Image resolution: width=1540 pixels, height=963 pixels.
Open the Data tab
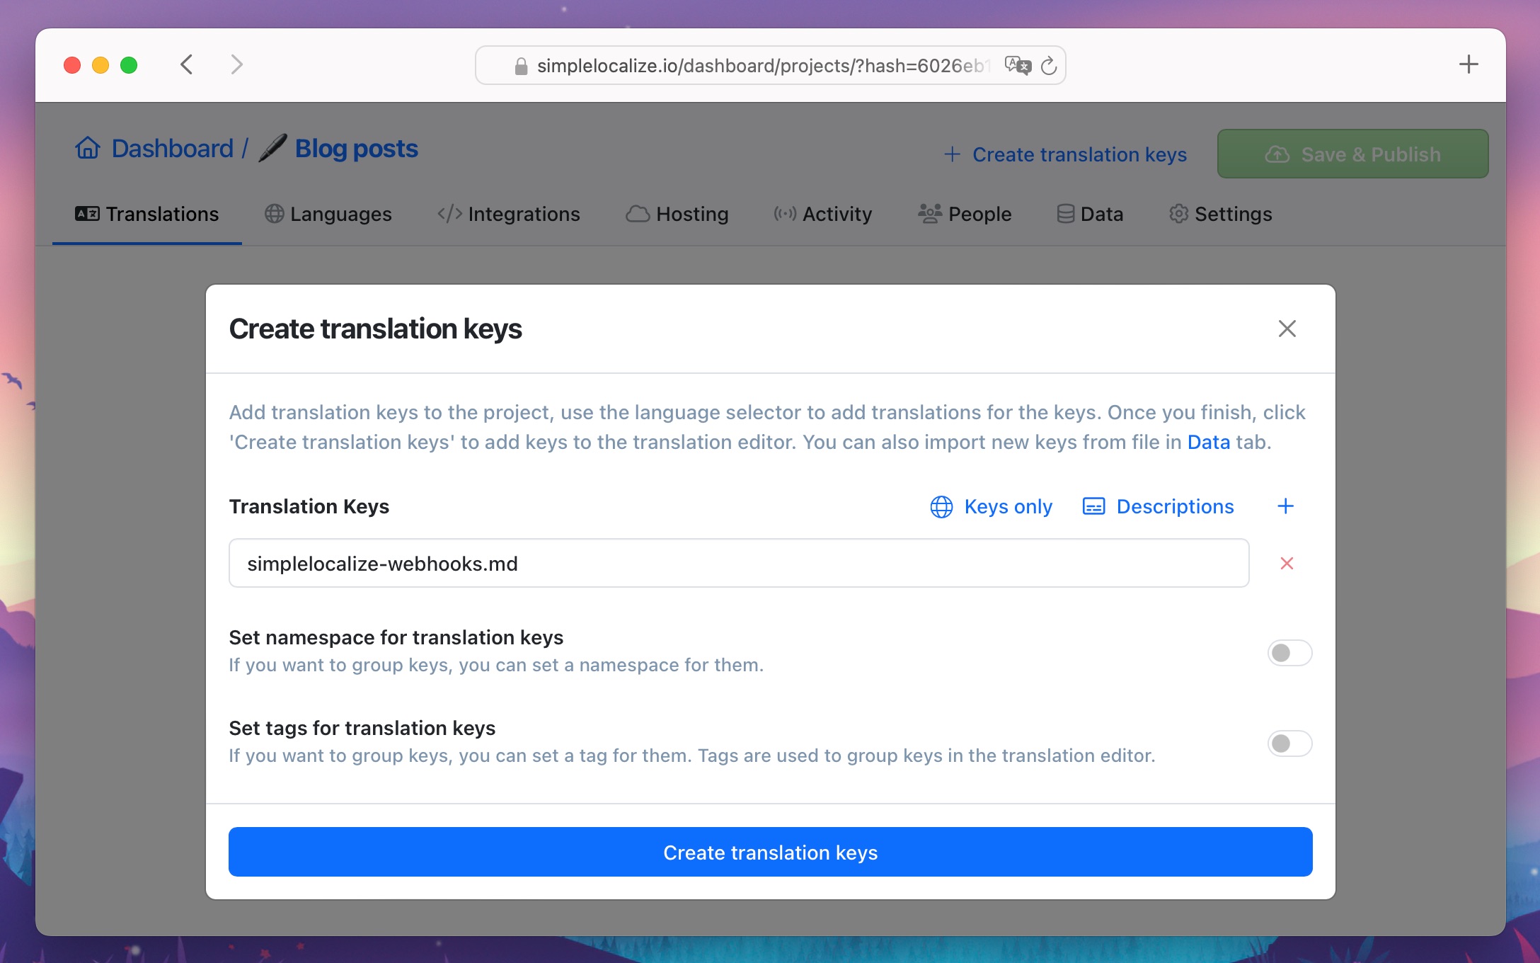[x=1091, y=213]
